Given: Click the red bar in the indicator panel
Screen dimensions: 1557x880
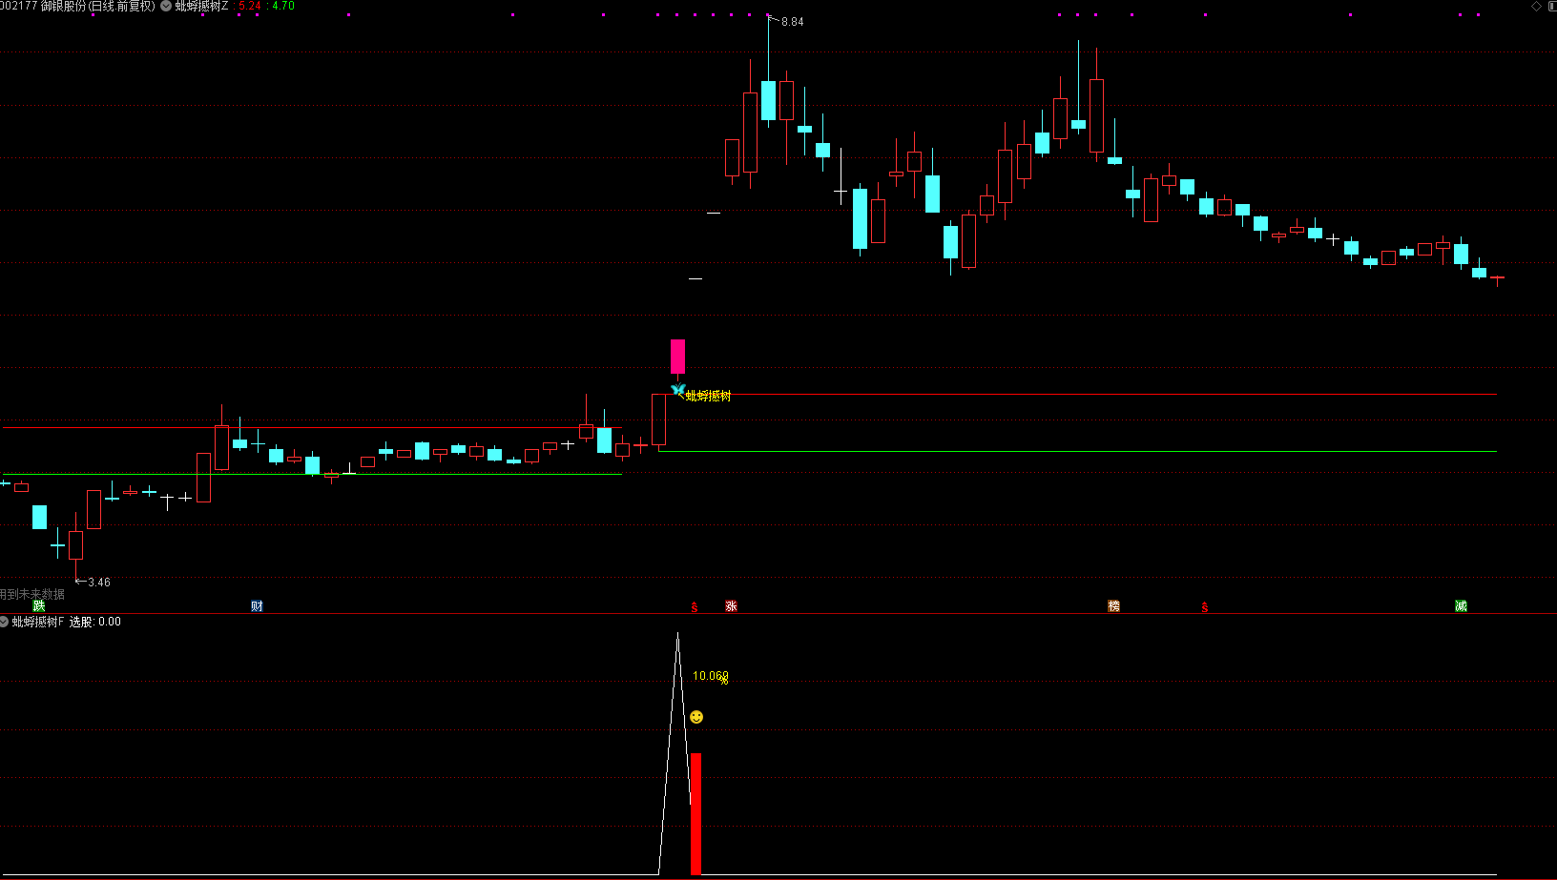Looking at the screenshot, I should (x=695, y=814).
